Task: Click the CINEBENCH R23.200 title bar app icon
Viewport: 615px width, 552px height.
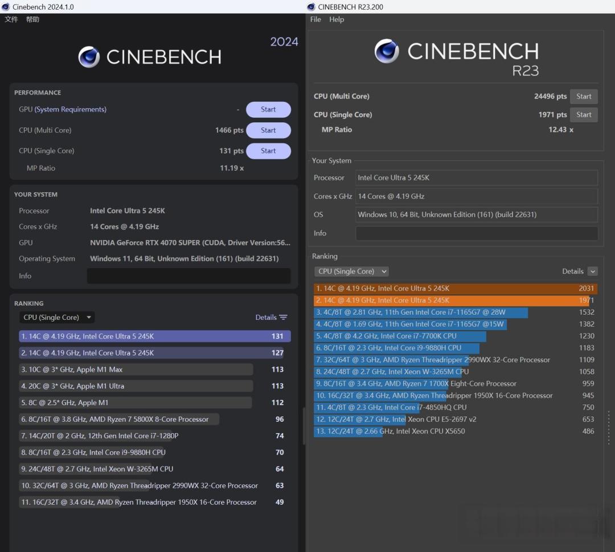Action: click(x=311, y=7)
